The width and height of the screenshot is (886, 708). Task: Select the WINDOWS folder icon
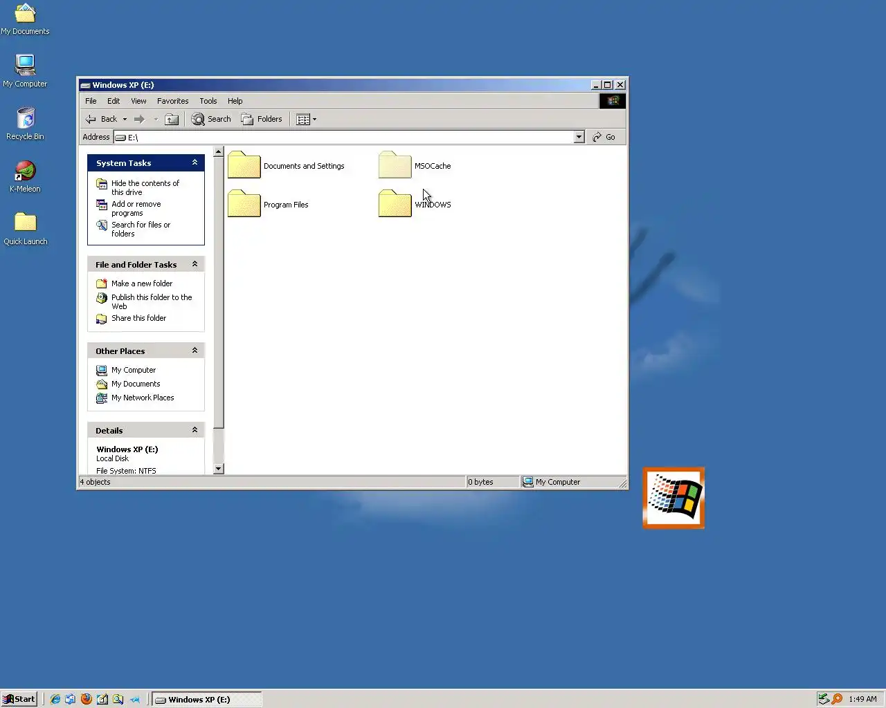[395, 204]
